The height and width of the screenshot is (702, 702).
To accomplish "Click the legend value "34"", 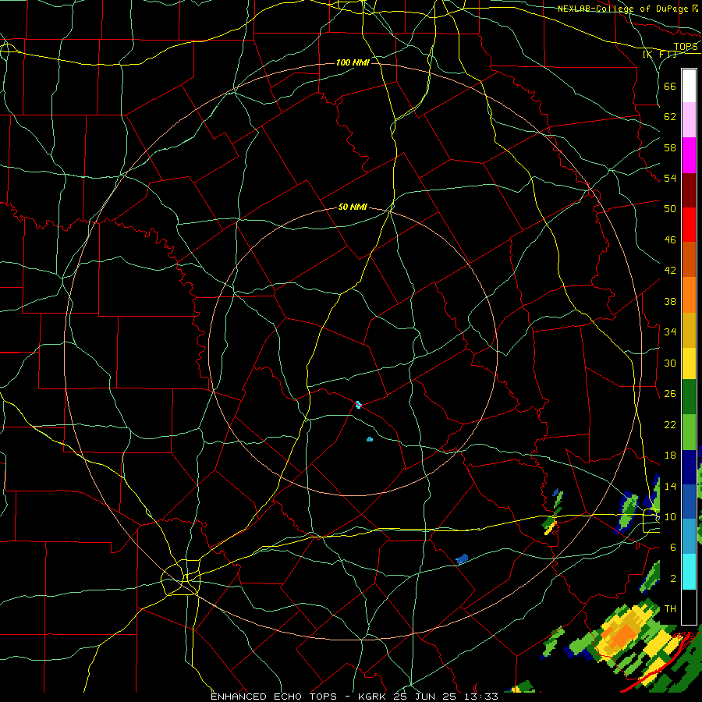I will click(x=670, y=331).
